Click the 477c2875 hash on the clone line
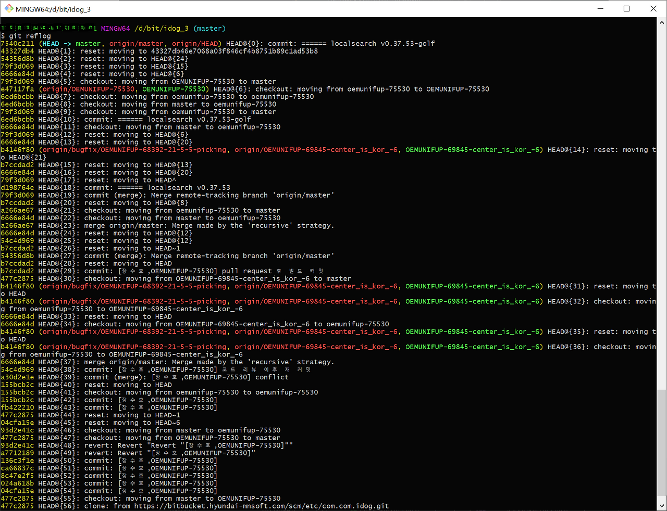The height and width of the screenshot is (511, 667). tap(16, 505)
